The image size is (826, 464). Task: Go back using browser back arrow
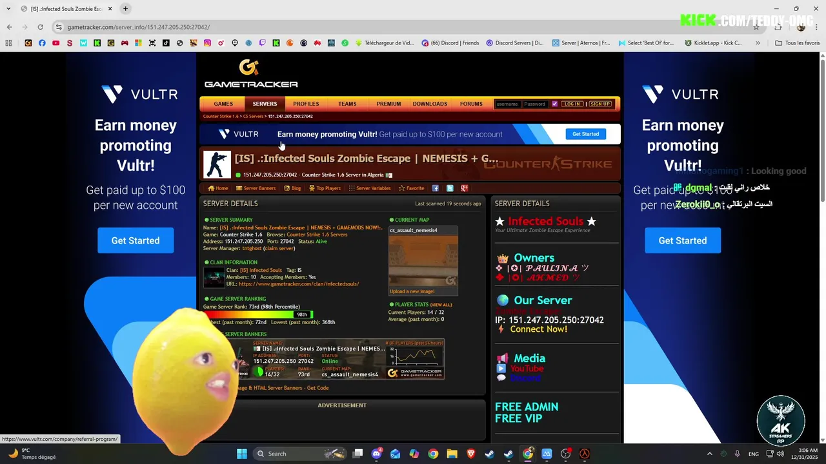click(x=9, y=27)
